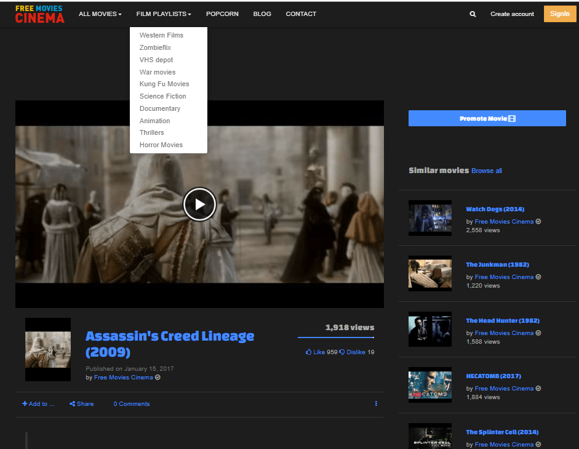The height and width of the screenshot is (449, 579).
Task: Click The Splinter Cell thumbnail image
Action: [430, 436]
